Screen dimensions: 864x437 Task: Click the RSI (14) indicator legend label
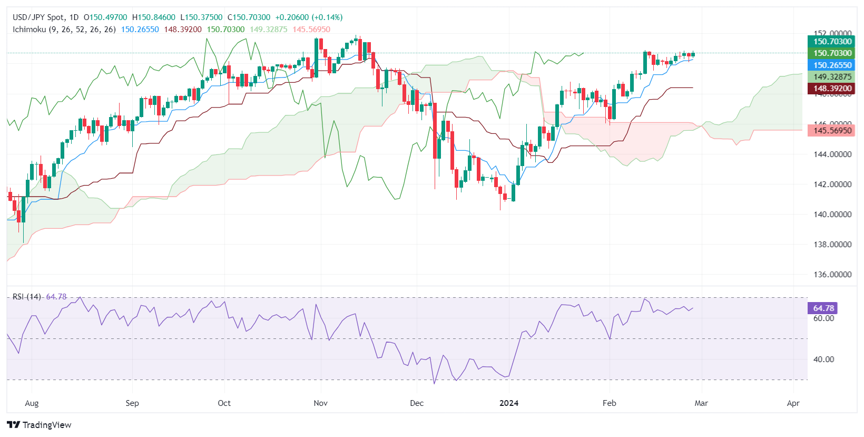pos(27,297)
